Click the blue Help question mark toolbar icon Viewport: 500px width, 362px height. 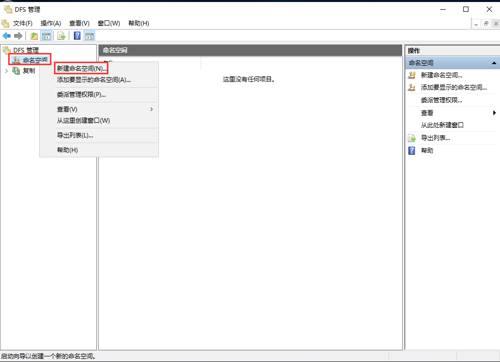tap(77, 36)
